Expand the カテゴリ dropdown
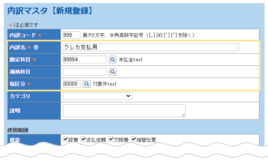The height and width of the screenshot is (162, 268). [x=97, y=96]
